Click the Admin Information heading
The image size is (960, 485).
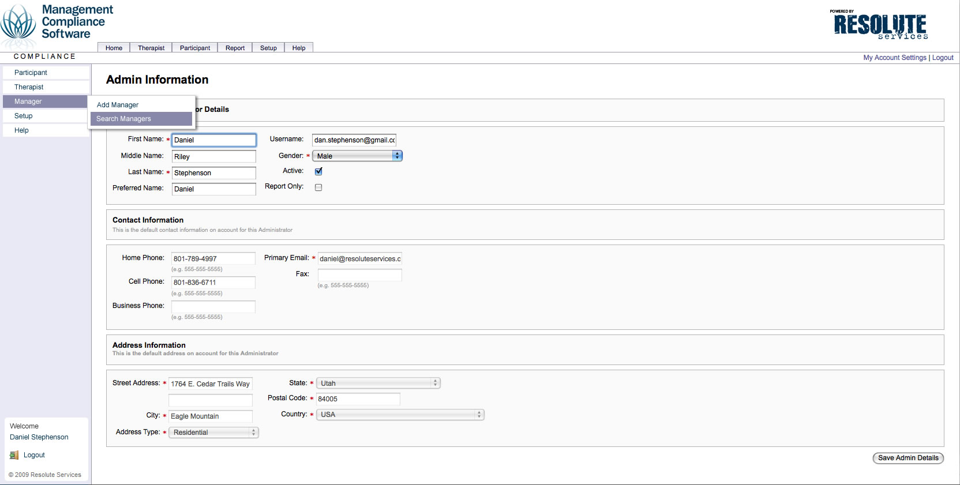tap(157, 80)
